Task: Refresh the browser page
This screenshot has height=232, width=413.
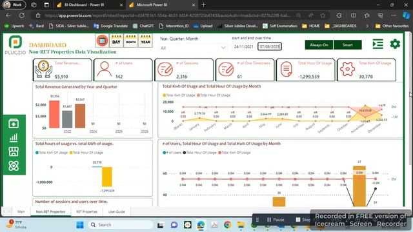Action: (x=21, y=15)
